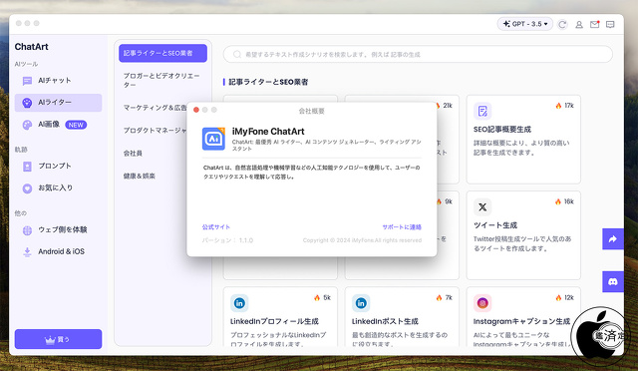Click the 記事ライターとSEO業者 section heading
Image resolution: width=638 pixels, height=371 pixels.
click(268, 82)
